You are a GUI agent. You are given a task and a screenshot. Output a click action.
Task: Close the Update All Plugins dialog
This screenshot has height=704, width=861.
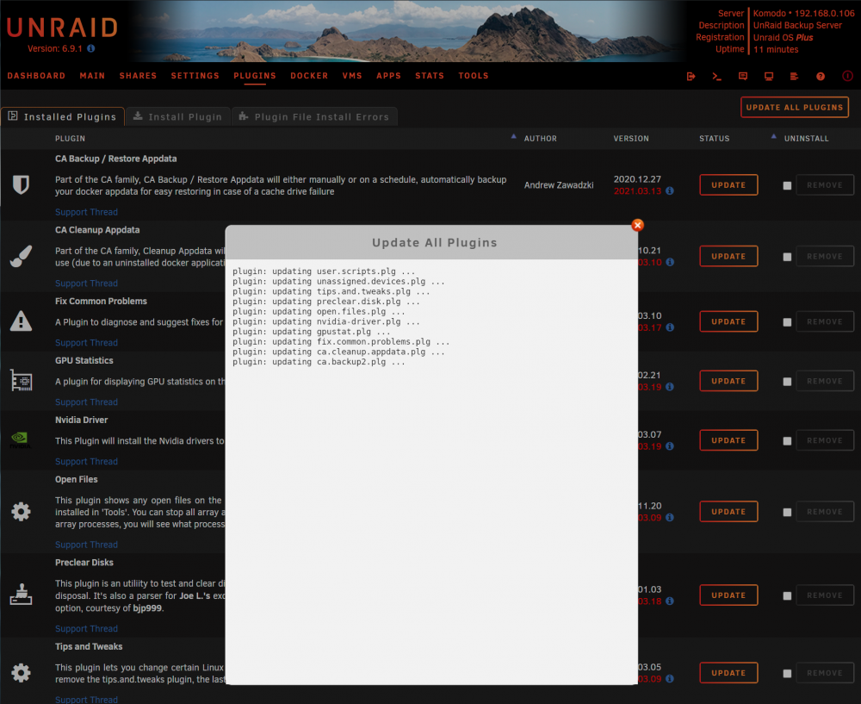pyautogui.click(x=637, y=225)
